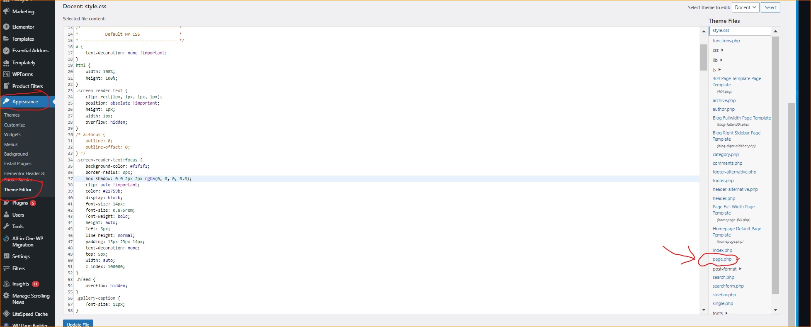This screenshot has width=811, height=327.
Task: Click into the box-shadow line in editor
Action: [x=138, y=179]
